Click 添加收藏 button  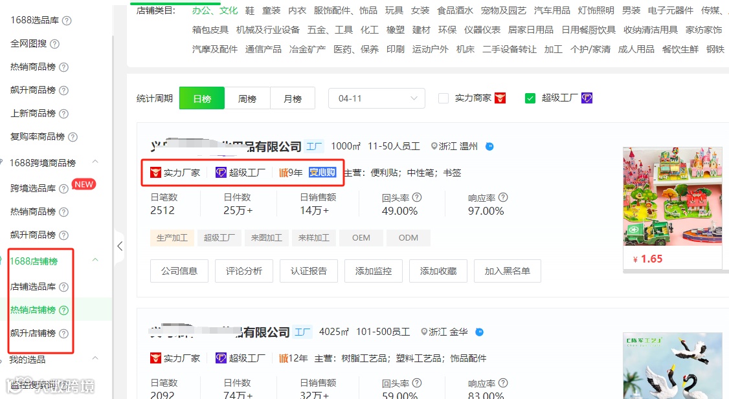438,271
